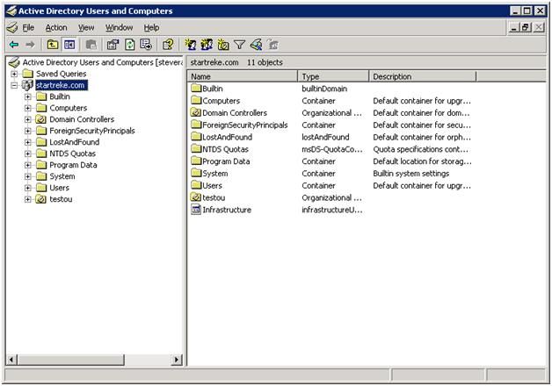Image resolution: width=552 pixels, height=386 pixels.
Task: Select System in the tree pane
Action: pyautogui.click(x=62, y=176)
